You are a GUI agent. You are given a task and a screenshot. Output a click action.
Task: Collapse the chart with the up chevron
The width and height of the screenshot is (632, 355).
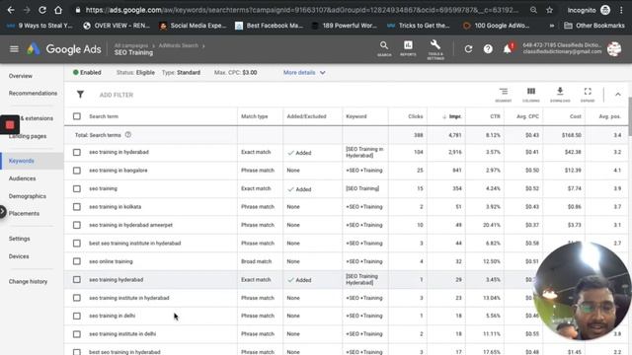[x=618, y=95]
